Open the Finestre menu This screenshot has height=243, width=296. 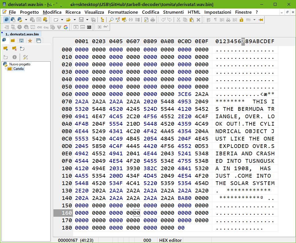pos(243,12)
